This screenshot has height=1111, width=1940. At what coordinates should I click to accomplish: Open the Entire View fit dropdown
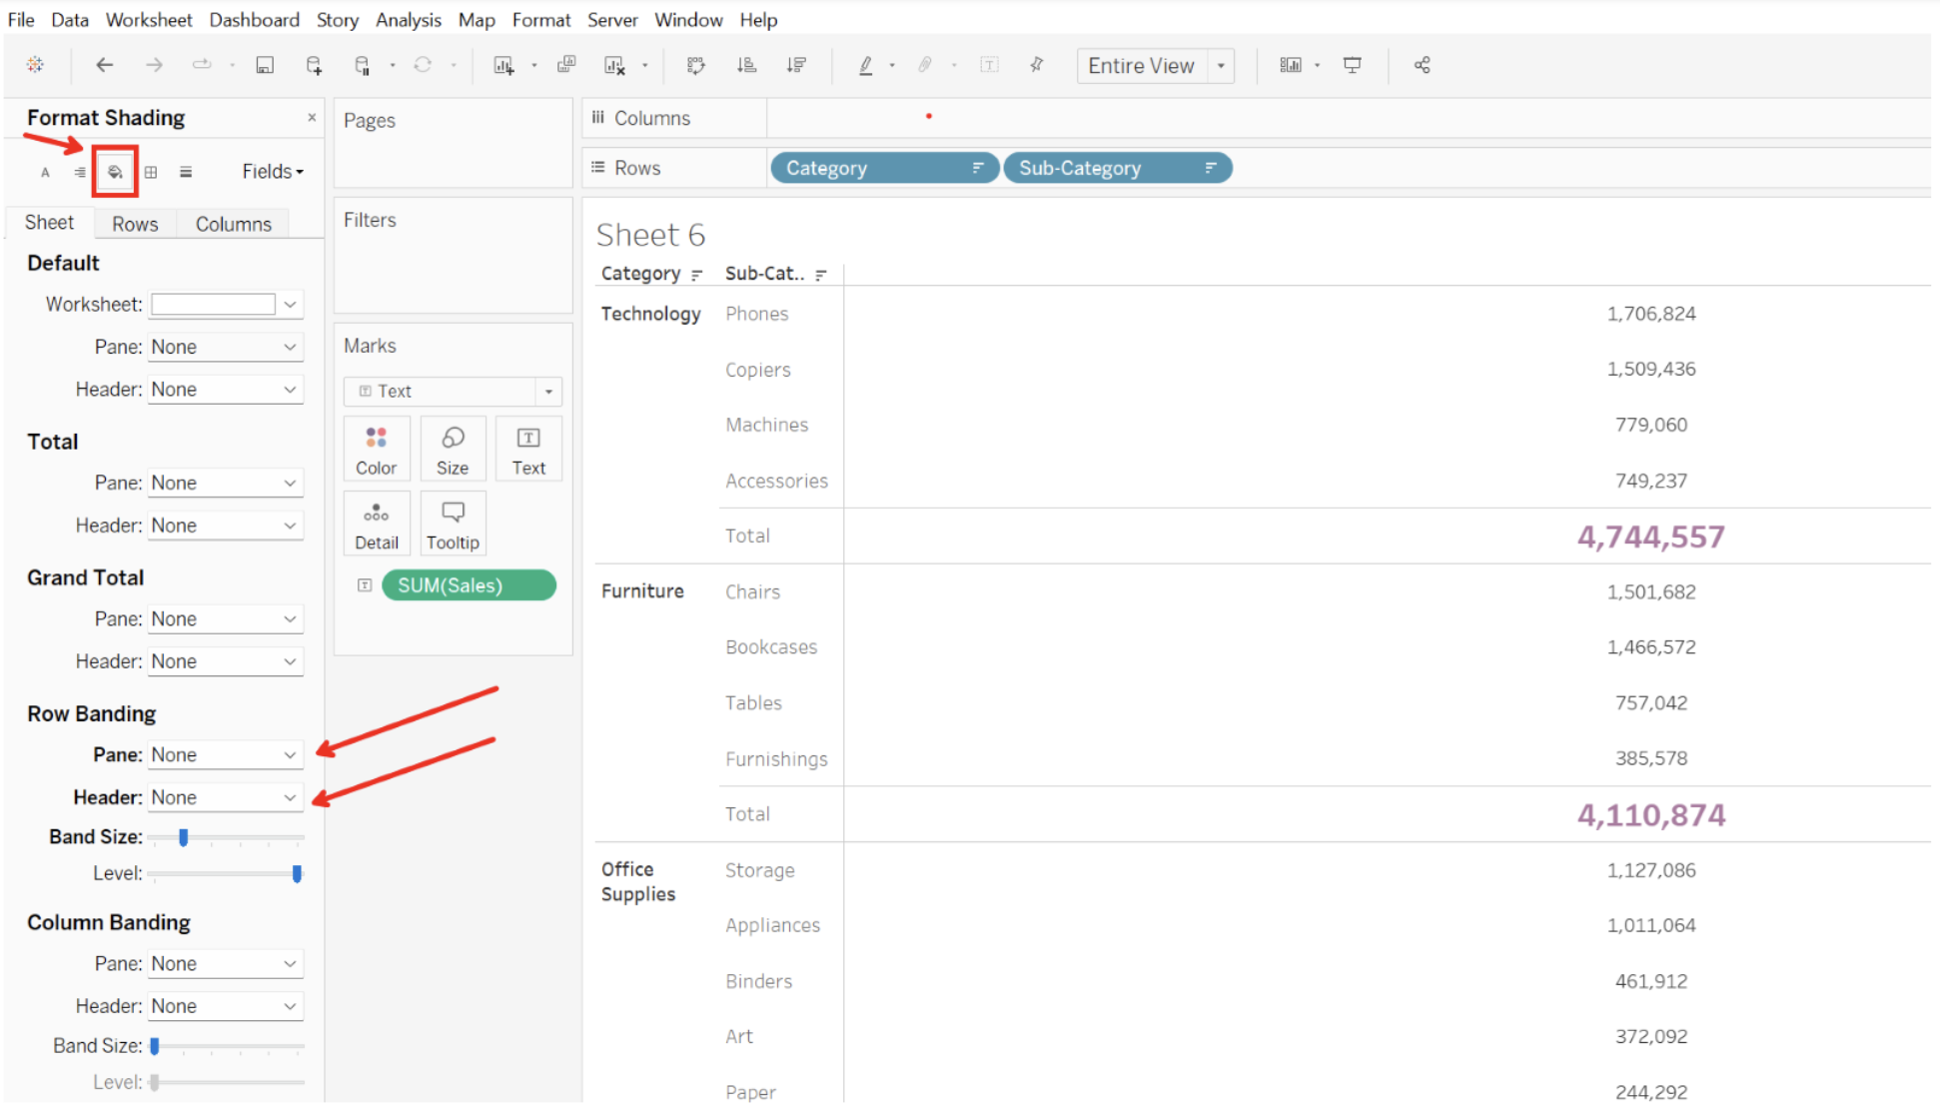[1221, 65]
